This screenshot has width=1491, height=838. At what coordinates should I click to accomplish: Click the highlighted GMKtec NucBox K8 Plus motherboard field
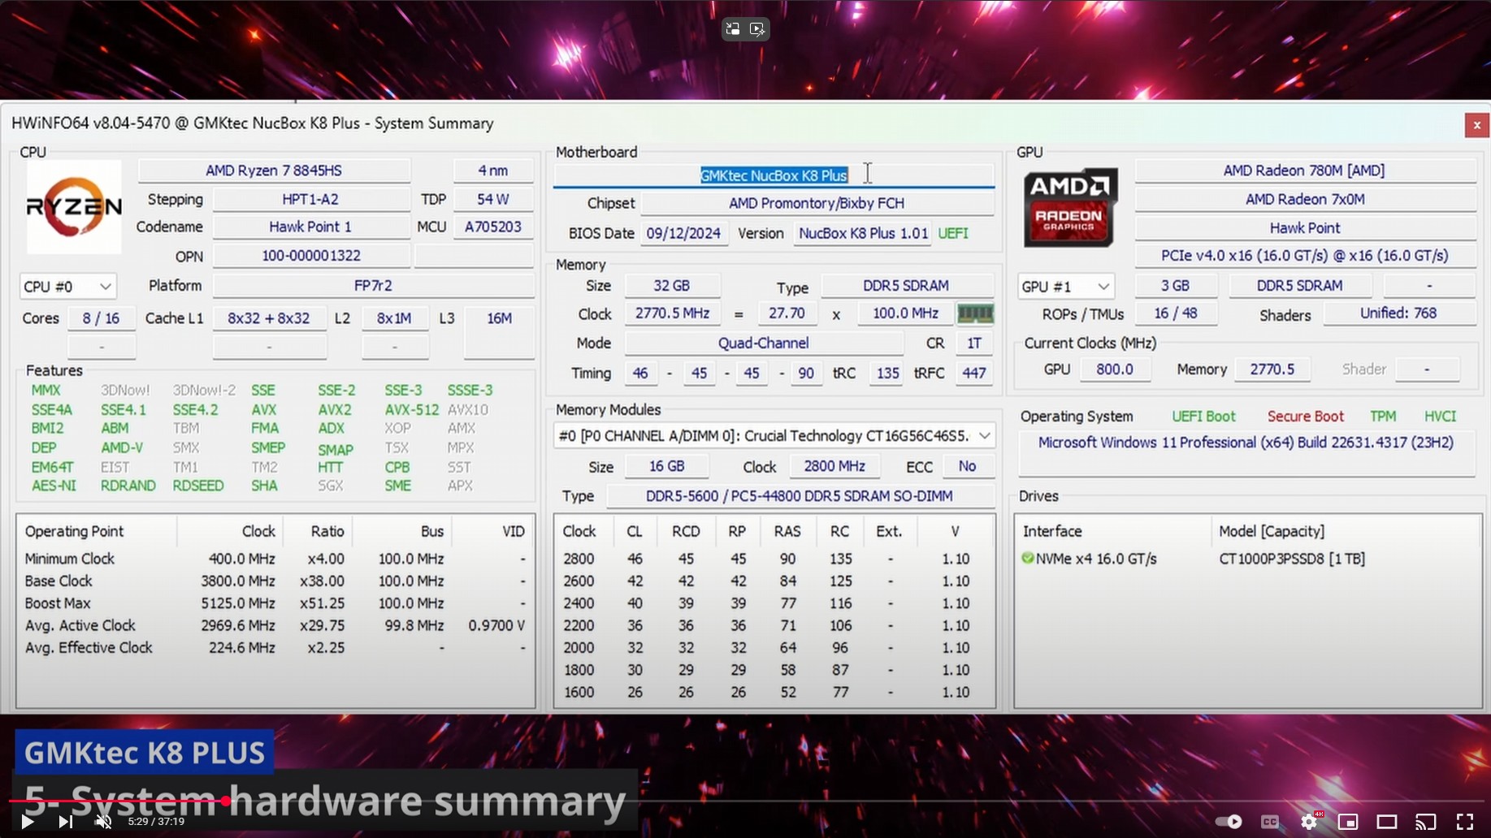(x=774, y=175)
